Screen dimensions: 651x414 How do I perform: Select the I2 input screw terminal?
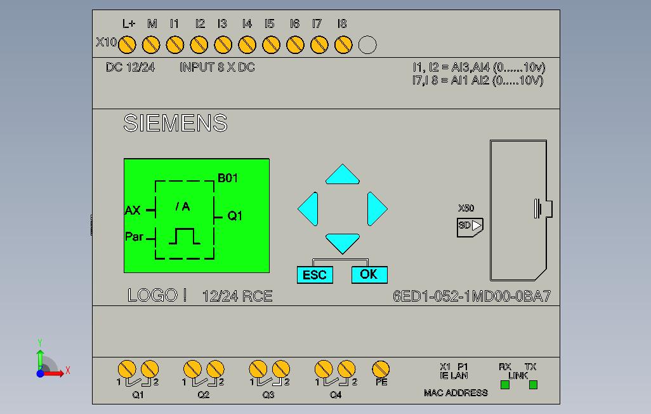pyautogui.click(x=199, y=45)
